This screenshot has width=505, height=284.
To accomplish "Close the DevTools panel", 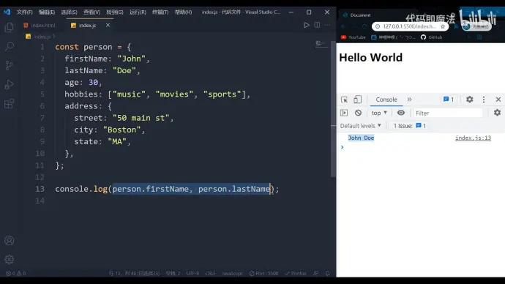I will 498,100.
